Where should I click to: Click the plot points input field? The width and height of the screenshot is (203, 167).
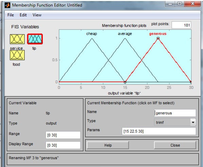click(x=181, y=25)
